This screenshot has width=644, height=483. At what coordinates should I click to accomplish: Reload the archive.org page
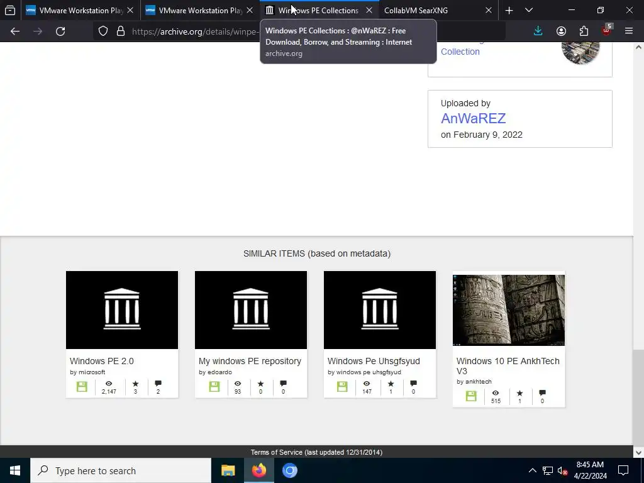pos(60,31)
